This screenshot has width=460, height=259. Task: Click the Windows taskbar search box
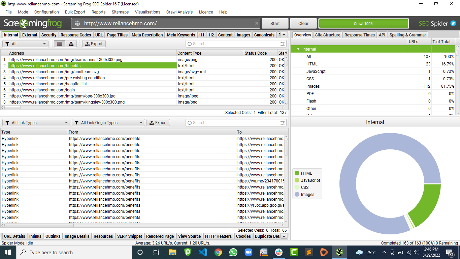coord(74,252)
